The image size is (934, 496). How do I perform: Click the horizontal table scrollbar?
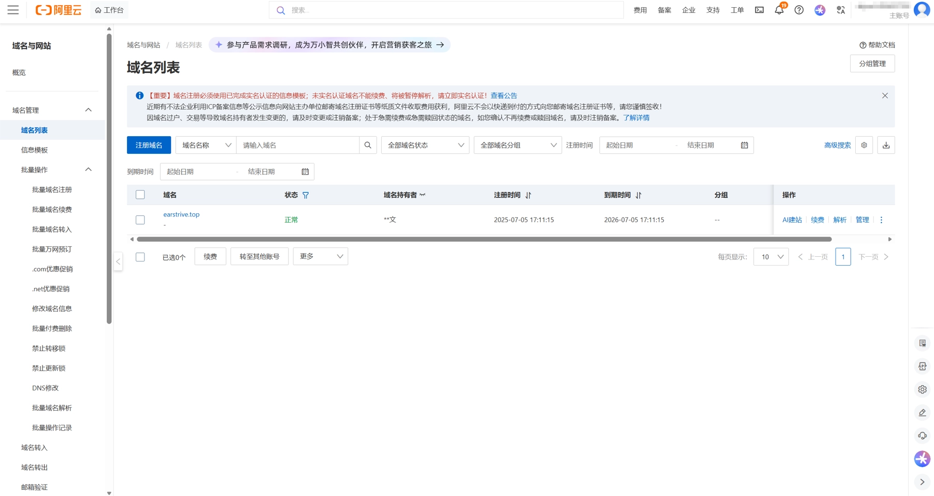click(x=484, y=239)
